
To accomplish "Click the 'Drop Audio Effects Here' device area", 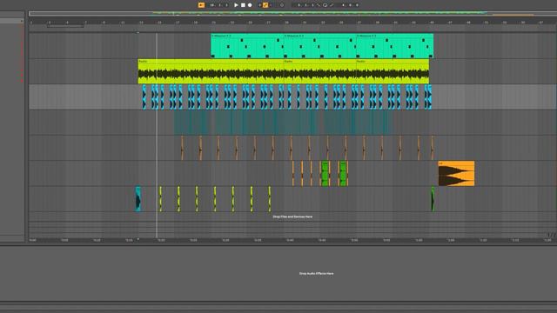I will pos(316,273).
